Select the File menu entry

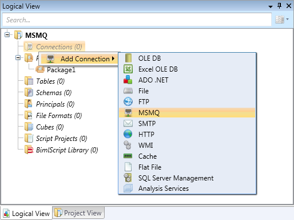(x=187, y=91)
